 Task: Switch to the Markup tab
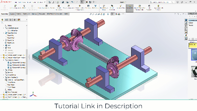pyautogui.click(x=34, y=14)
